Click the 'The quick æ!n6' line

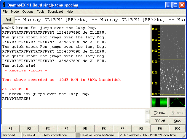(19, 66)
